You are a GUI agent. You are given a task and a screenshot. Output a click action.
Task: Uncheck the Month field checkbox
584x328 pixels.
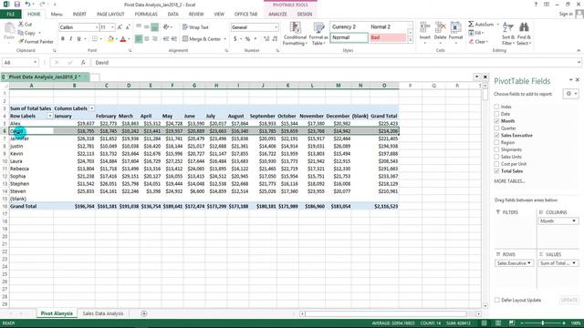(496, 121)
